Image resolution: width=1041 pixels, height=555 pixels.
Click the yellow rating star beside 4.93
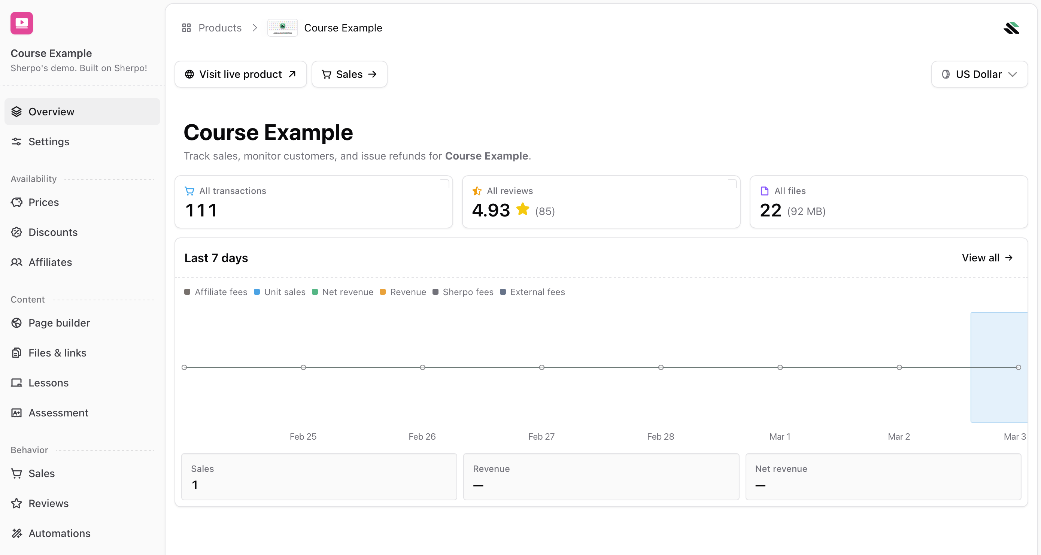pyautogui.click(x=522, y=209)
